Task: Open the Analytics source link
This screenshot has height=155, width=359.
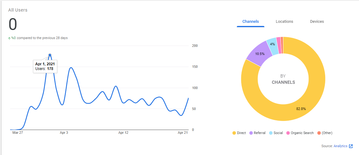Action: pos(341,146)
